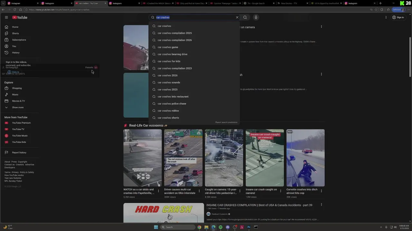This screenshot has height=231, width=412.
Task: Select suggestion 'car crashes sounds'
Action: [194, 82]
